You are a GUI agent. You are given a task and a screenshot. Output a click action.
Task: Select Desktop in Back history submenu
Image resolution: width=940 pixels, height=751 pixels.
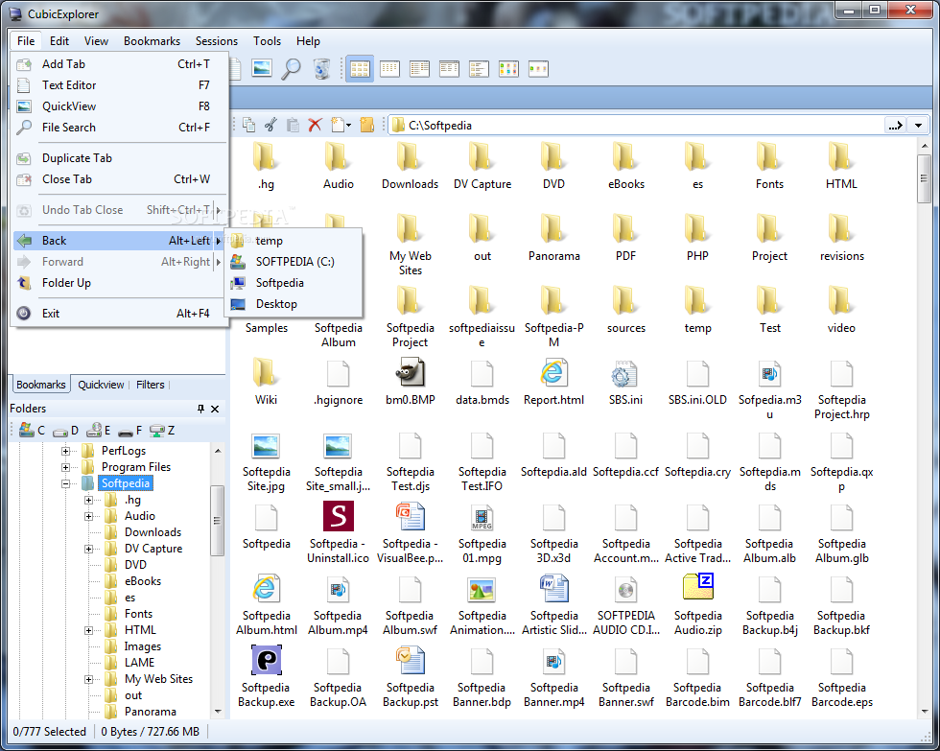point(294,304)
